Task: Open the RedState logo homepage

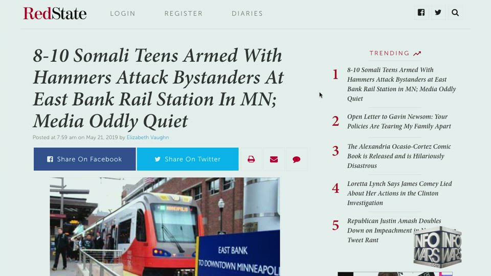Action: (x=55, y=13)
